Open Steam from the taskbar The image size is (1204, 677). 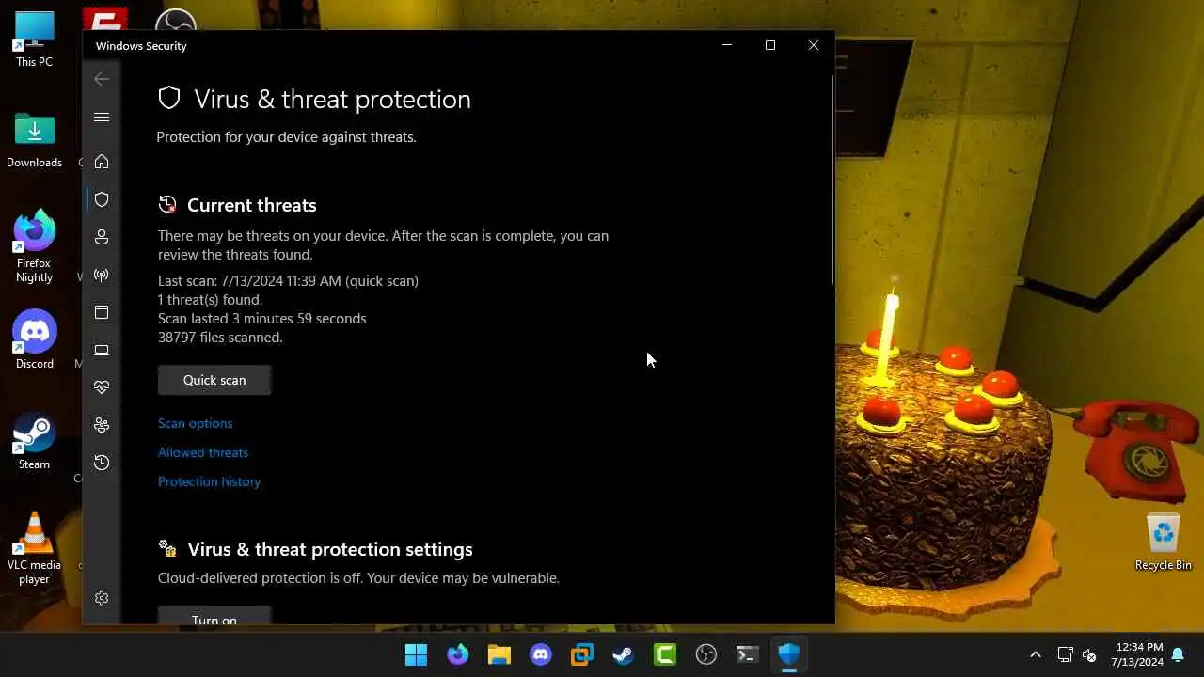click(624, 654)
